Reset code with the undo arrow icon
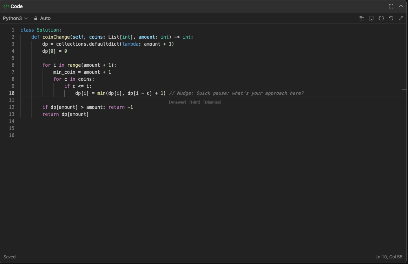Viewport: 408px width, 264px height. pos(391,18)
